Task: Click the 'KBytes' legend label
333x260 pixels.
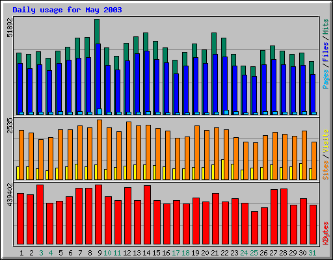Action: click(325, 233)
